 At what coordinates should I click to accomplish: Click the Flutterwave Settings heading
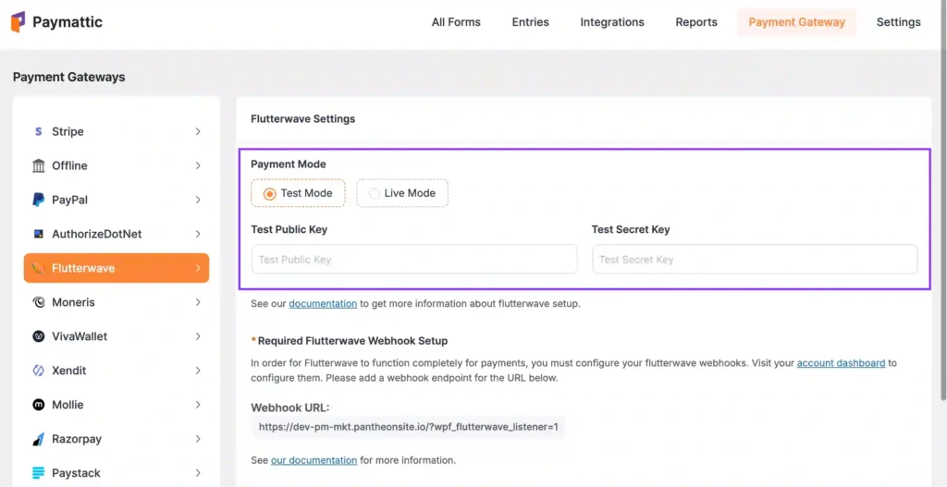point(303,119)
